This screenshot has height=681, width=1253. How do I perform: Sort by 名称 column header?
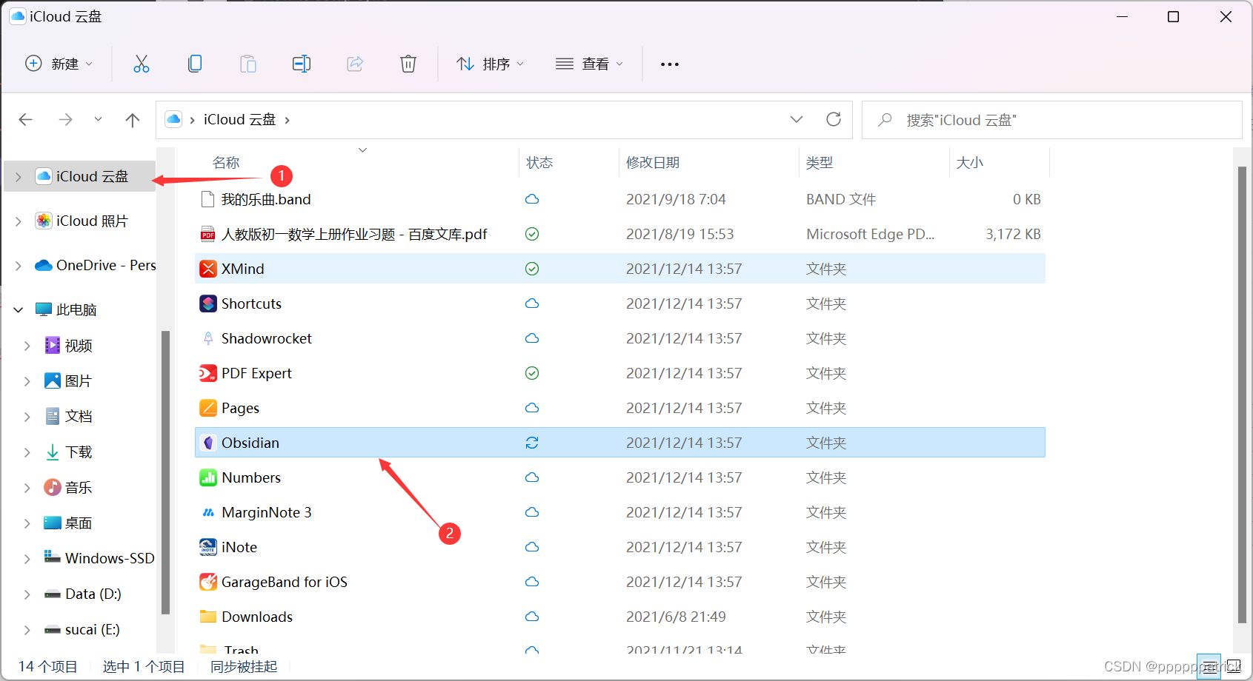coord(226,162)
